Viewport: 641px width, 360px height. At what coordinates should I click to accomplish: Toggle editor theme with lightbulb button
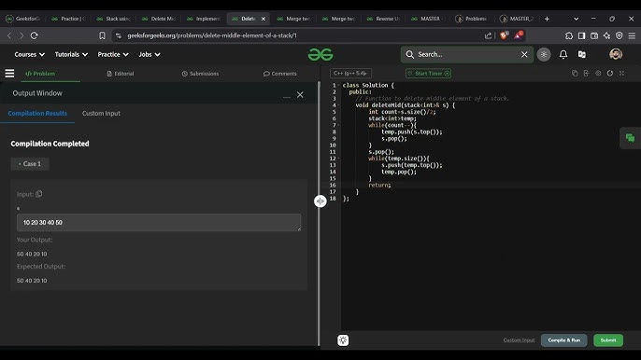[343, 340]
